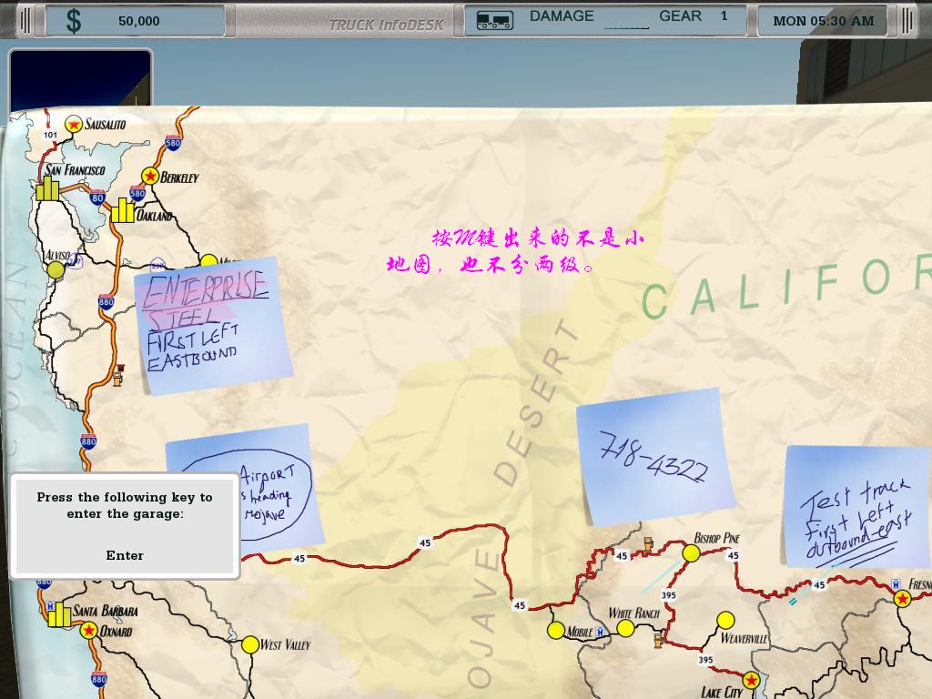Select the Oxnard star marker

click(89, 631)
